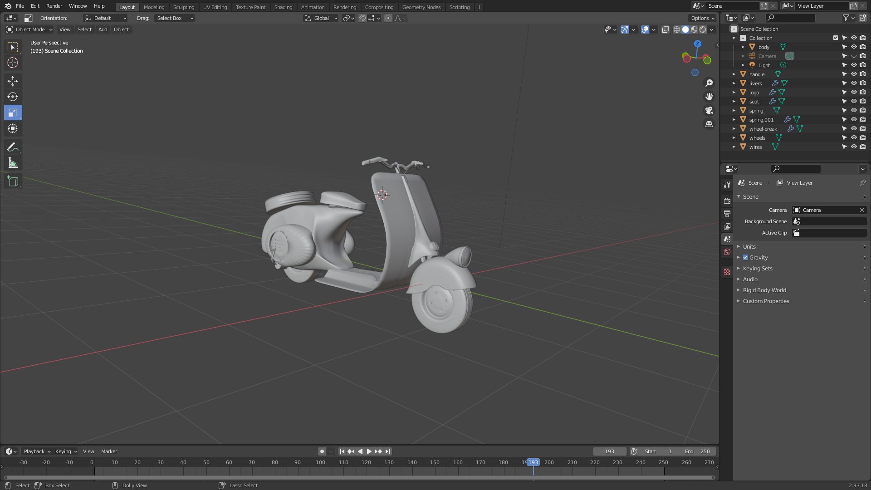Expand the wires object tree row
Image resolution: width=871 pixels, height=490 pixels.
click(734, 147)
